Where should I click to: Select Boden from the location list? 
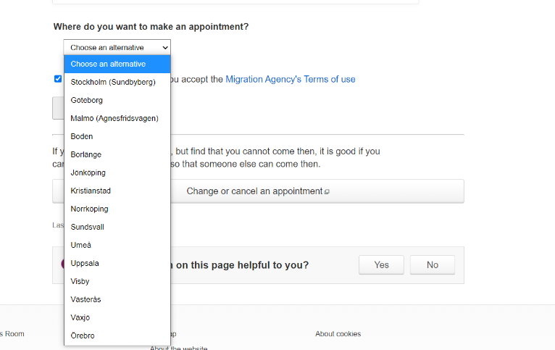pyautogui.click(x=117, y=136)
